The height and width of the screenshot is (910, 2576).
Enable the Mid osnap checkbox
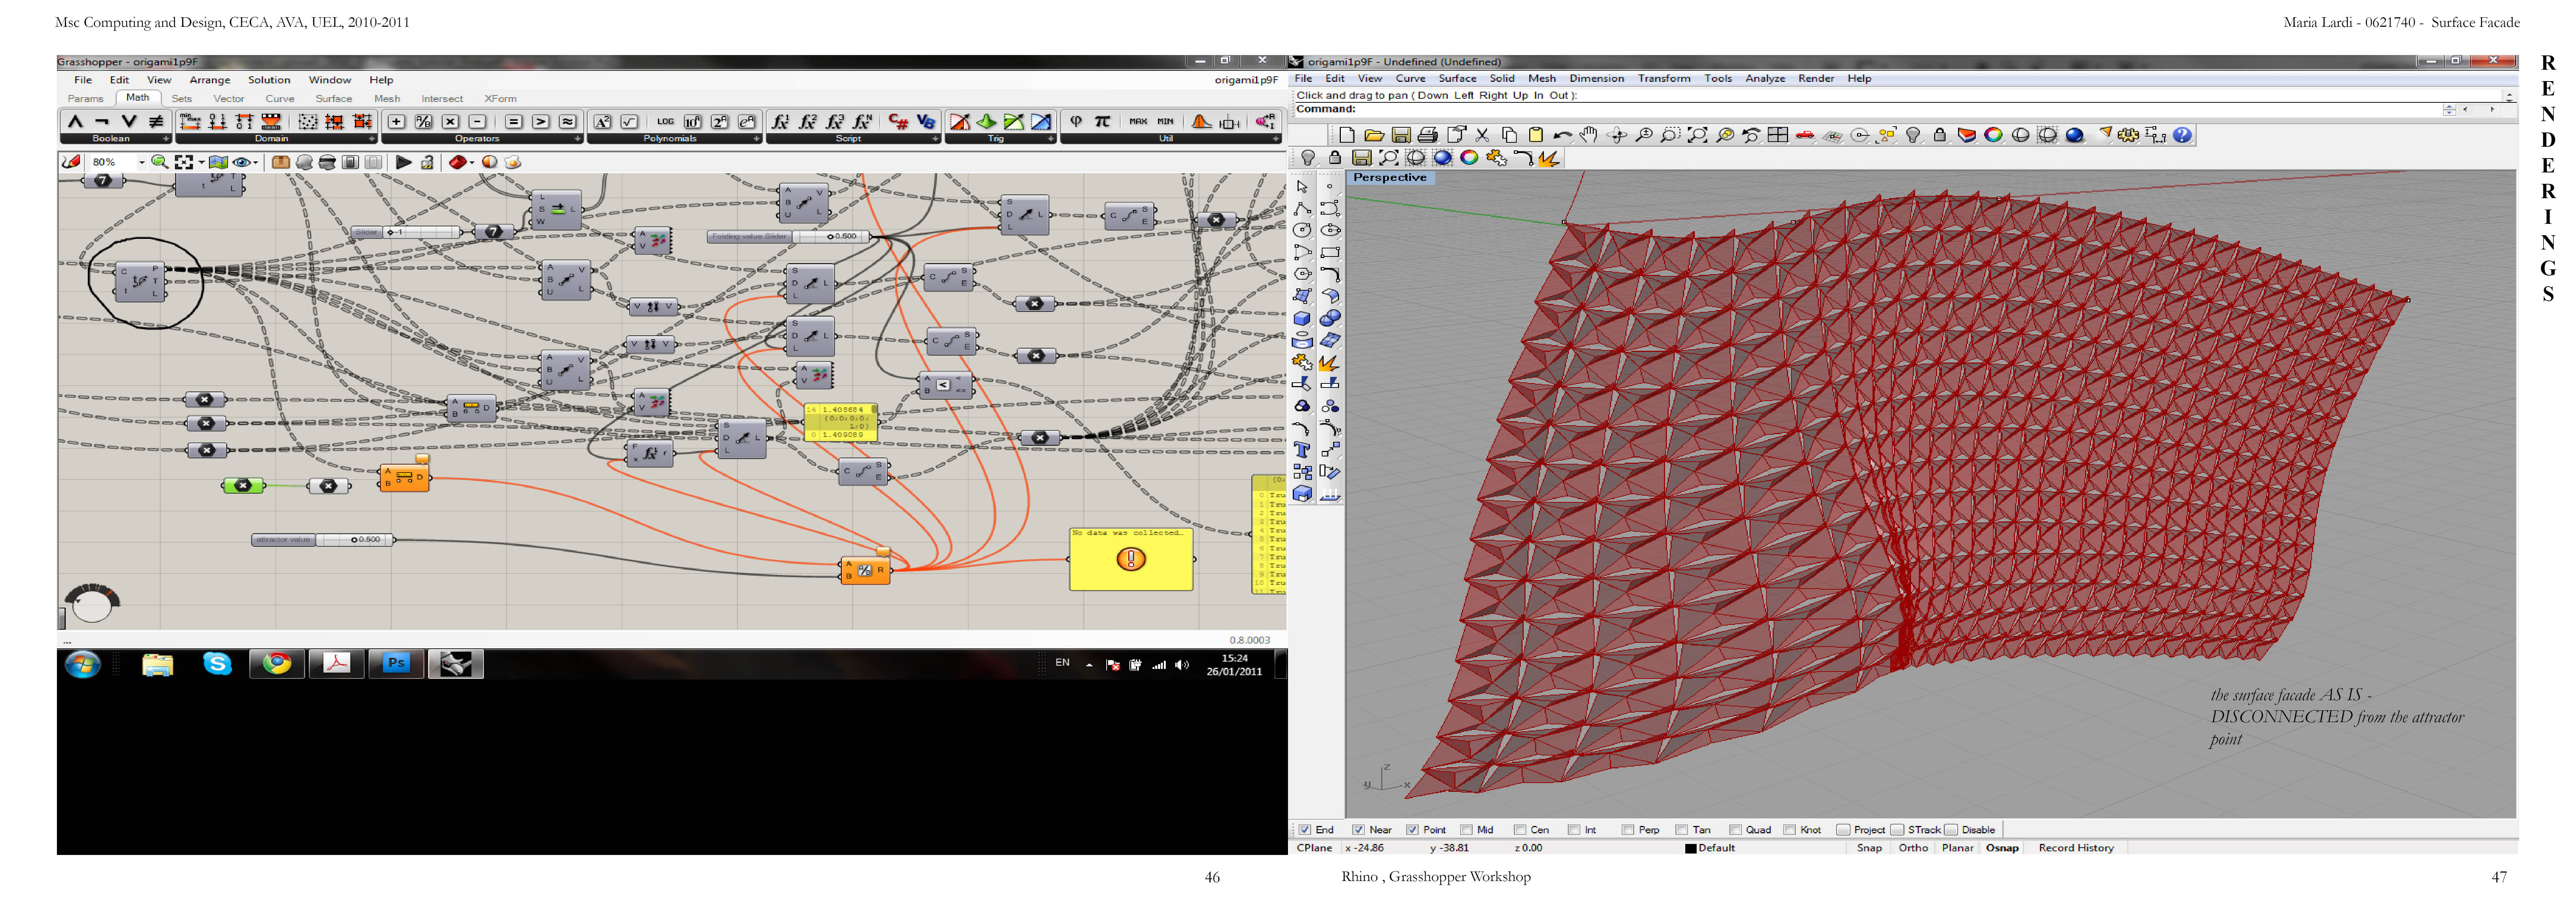click(x=1466, y=830)
